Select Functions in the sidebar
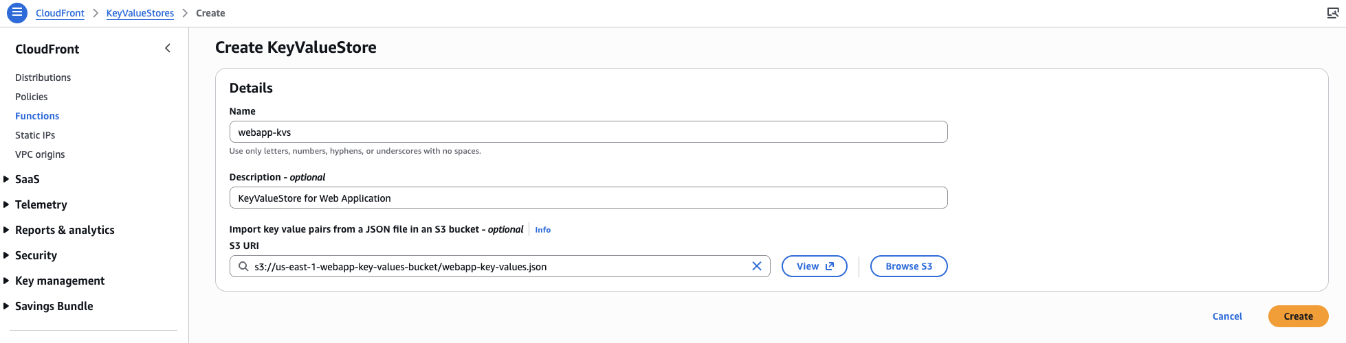Image resolution: width=1346 pixels, height=343 pixels. point(37,116)
